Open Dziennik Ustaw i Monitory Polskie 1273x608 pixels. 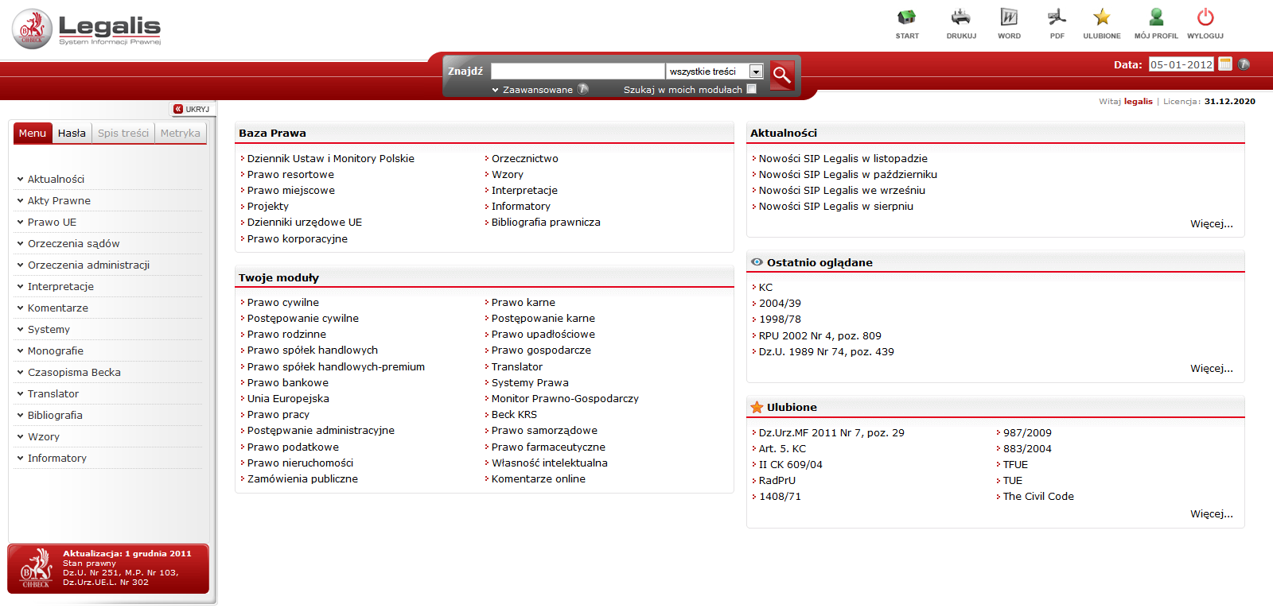click(330, 159)
